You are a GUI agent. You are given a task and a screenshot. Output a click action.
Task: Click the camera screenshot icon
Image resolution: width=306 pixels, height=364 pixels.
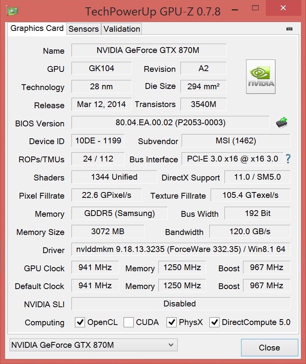tap(289, 29)
